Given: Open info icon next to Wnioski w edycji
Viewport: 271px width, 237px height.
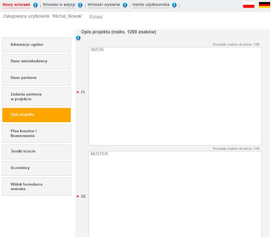Looking at the screenshot, I should (80, 5).
